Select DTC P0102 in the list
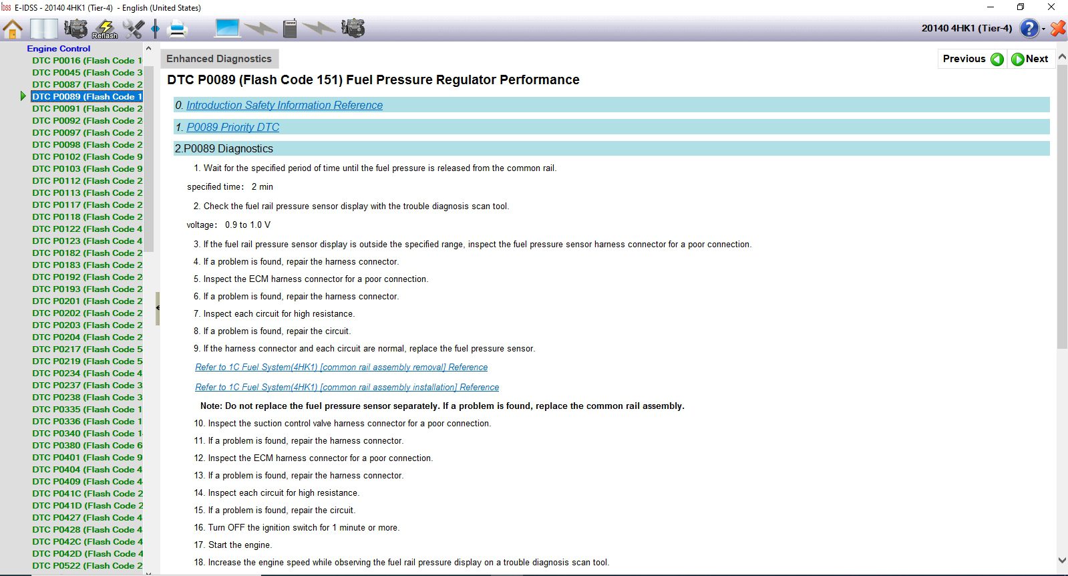The width and height of the screenshot is (1068, 576). coord(87,157)
